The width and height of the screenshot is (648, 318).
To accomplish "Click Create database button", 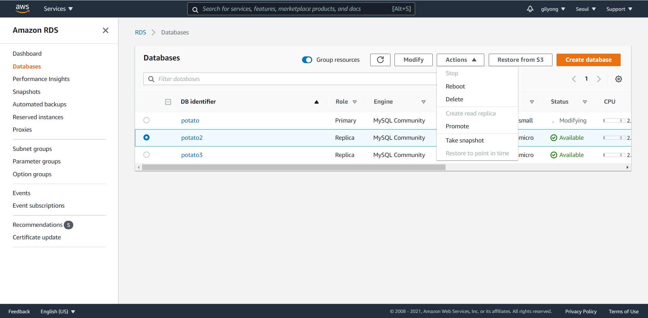I will 588,60.
